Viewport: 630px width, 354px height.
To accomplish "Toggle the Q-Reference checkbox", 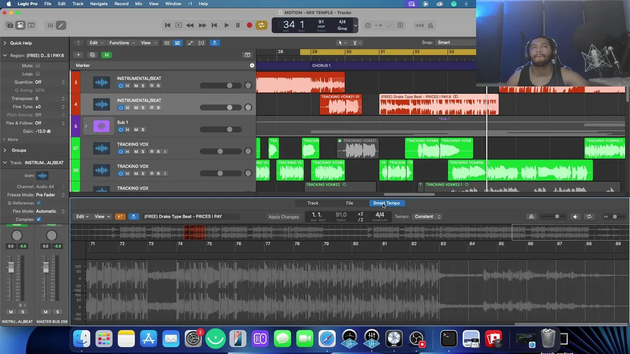I will pyautogui.click(x=38, y=203).
